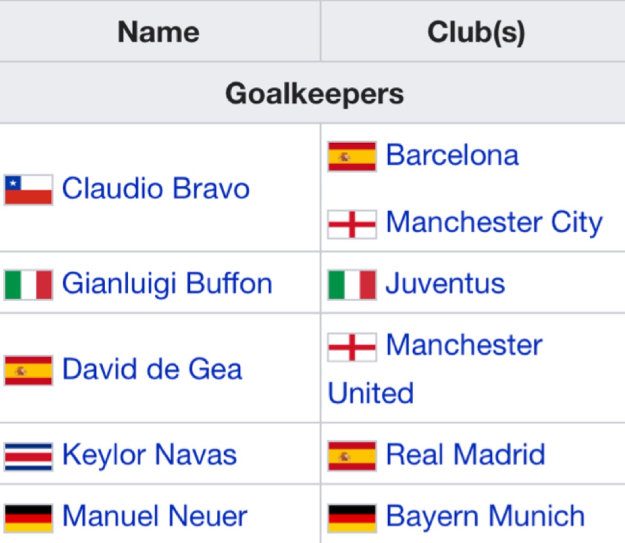Image resolution: width=625 pixels, height=543 pixels.
Task: Open the Claudio Bravo link
Action: [x=156, y=188]
